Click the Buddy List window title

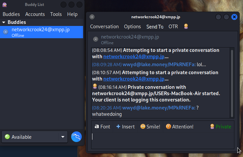35,5
